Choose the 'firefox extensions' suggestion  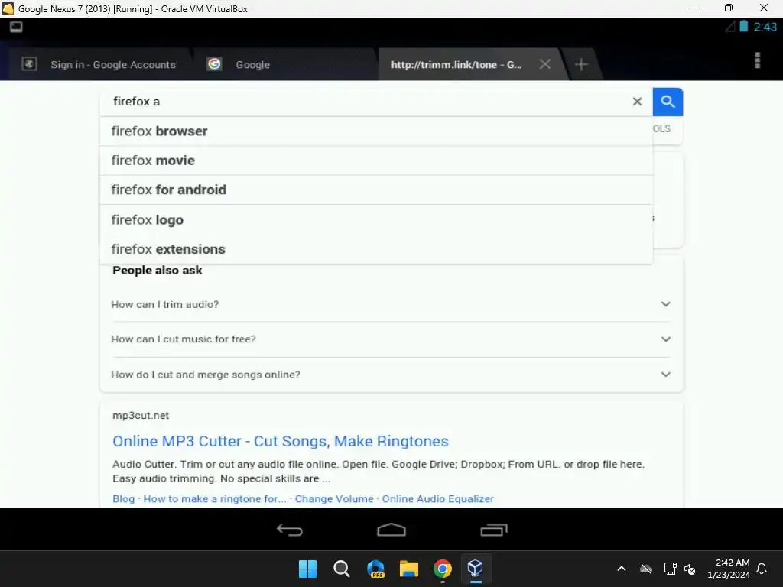376,249
